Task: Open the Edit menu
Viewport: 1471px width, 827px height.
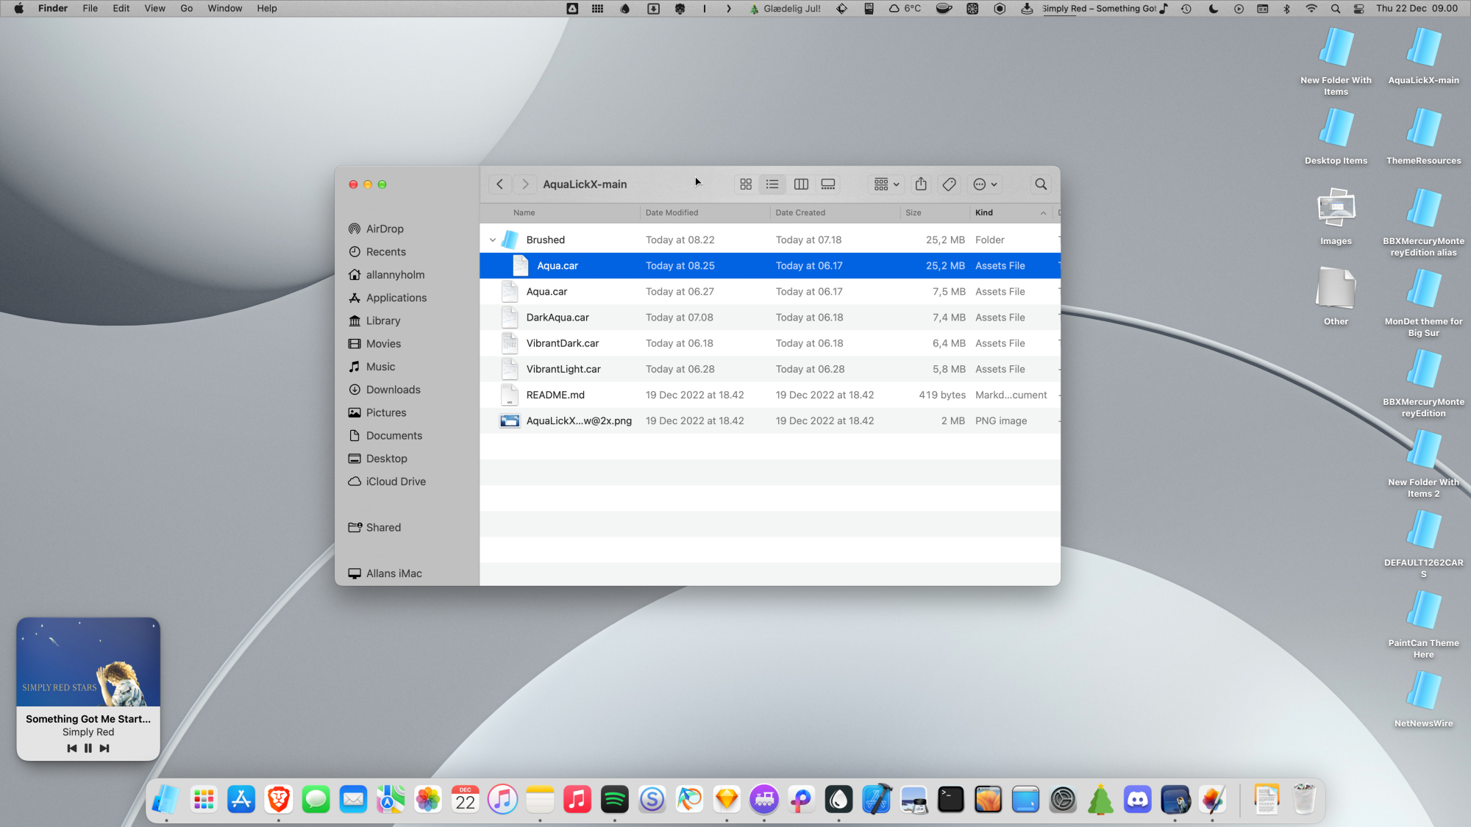Action: click(121, 9)
